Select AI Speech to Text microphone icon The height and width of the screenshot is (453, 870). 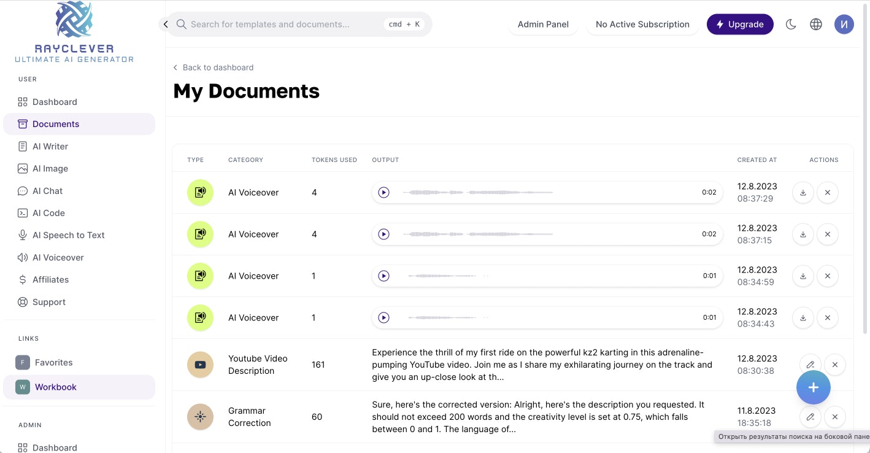click(x=23, y=235)
